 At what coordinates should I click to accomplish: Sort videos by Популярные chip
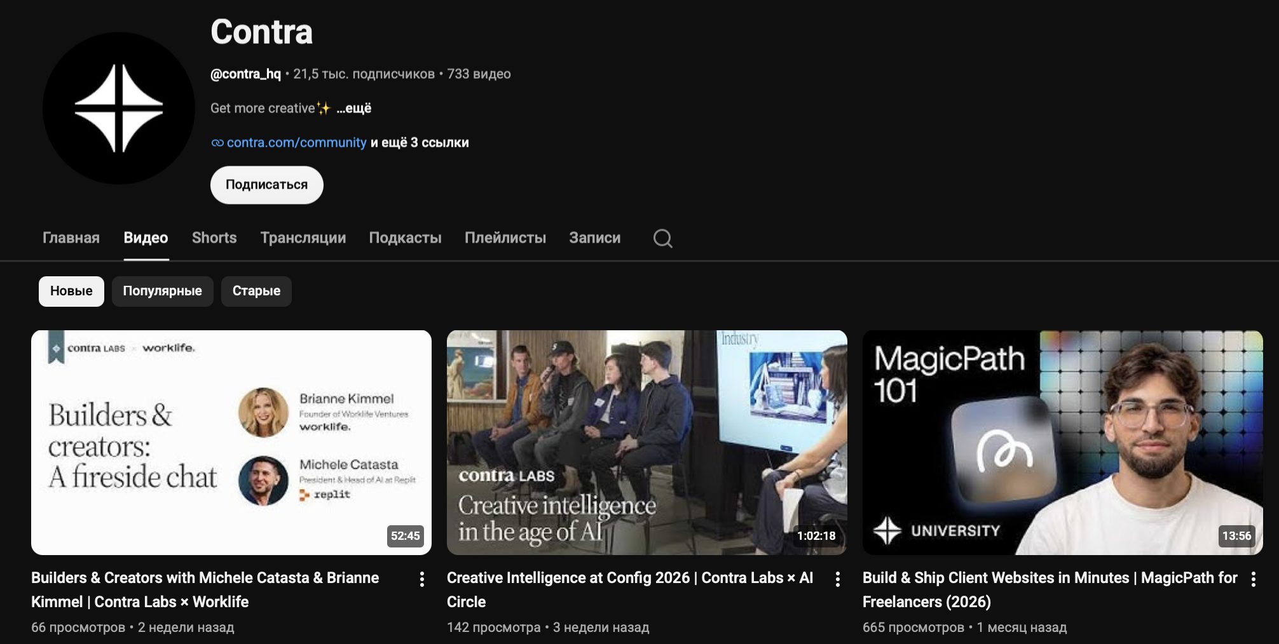point(163,292)
